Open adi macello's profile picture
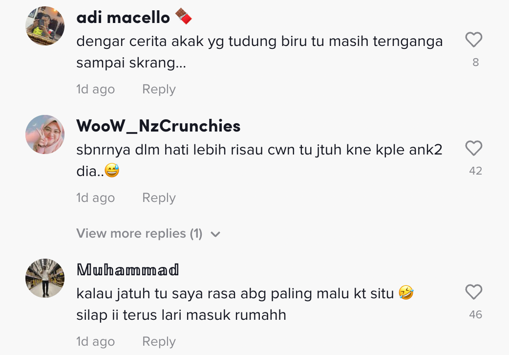The height and width of the screenshot is (355, 509). tap(45, 26)
